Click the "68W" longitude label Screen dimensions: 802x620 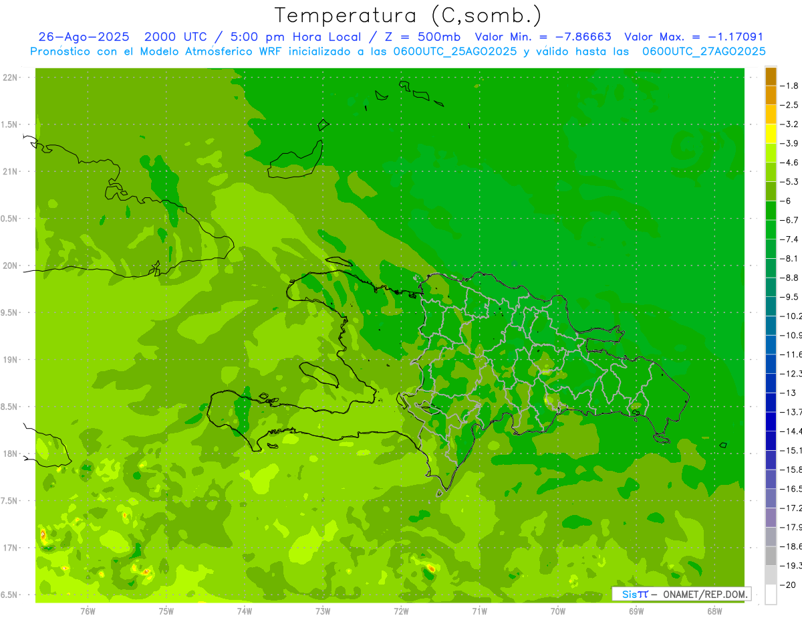point(714,611)
